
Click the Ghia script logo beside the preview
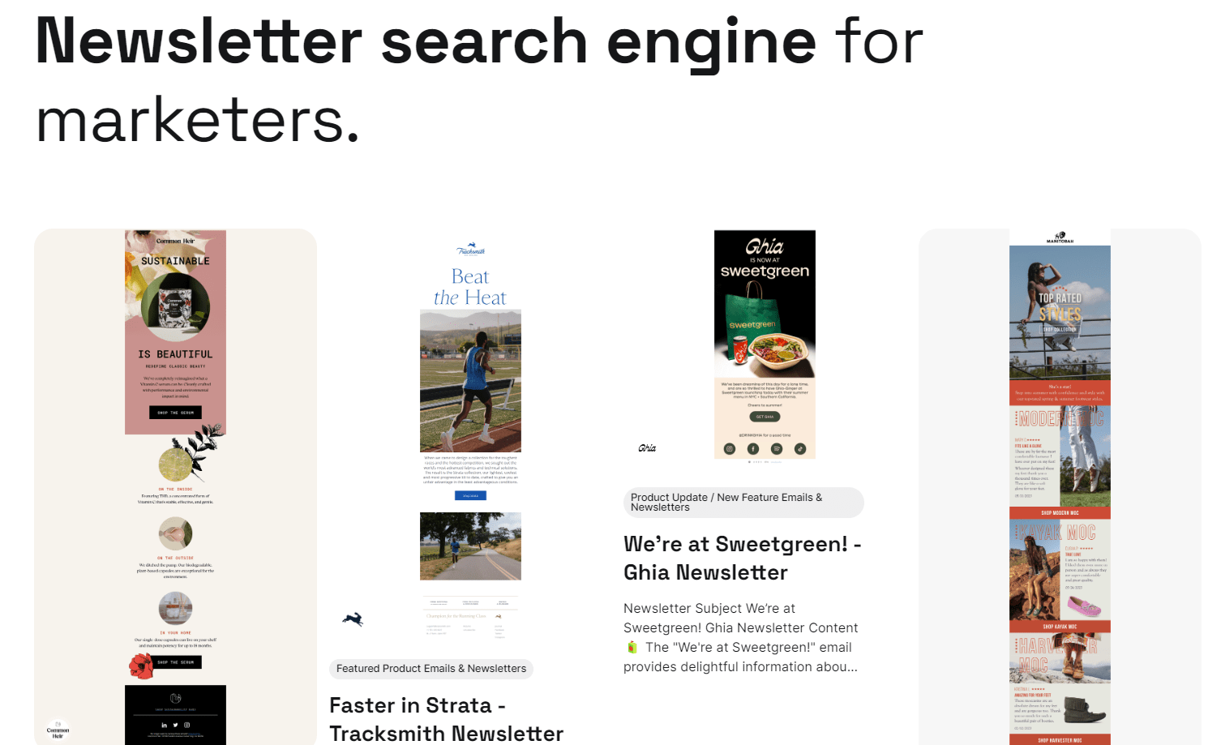pos(648,448)
